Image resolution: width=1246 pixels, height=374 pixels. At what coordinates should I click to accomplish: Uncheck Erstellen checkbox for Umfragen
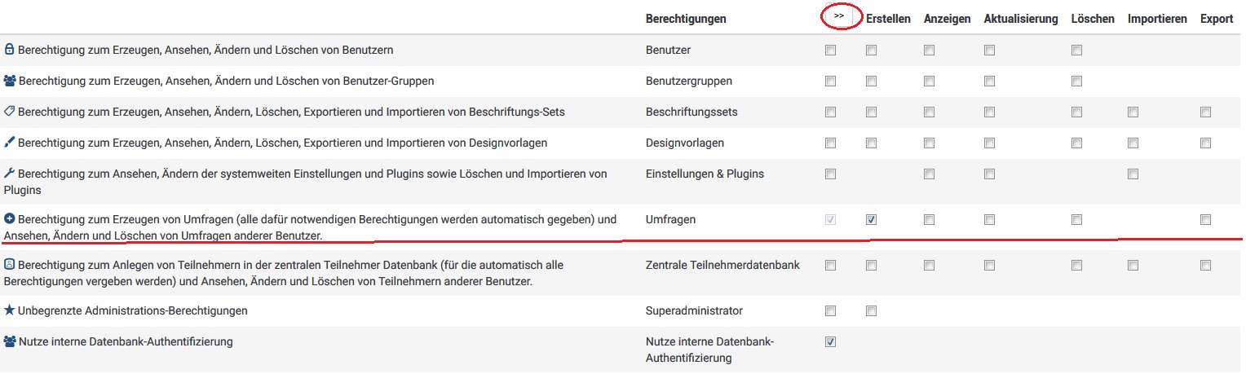coord(871,219)
